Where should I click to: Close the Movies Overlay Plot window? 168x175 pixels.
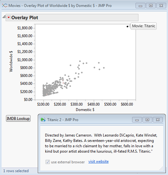click(161, 6)
